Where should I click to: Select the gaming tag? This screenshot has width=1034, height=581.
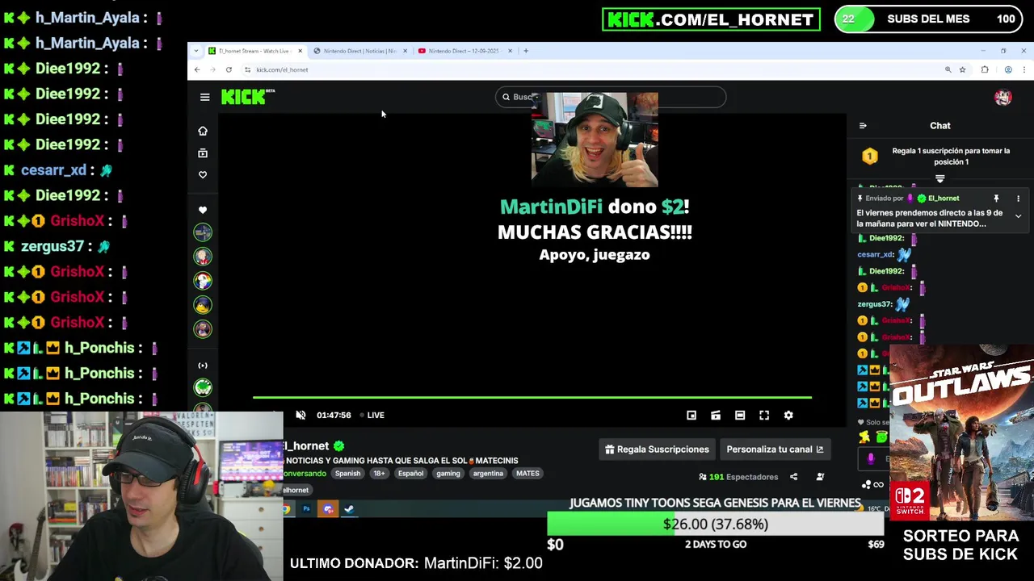tap(448, 474)
